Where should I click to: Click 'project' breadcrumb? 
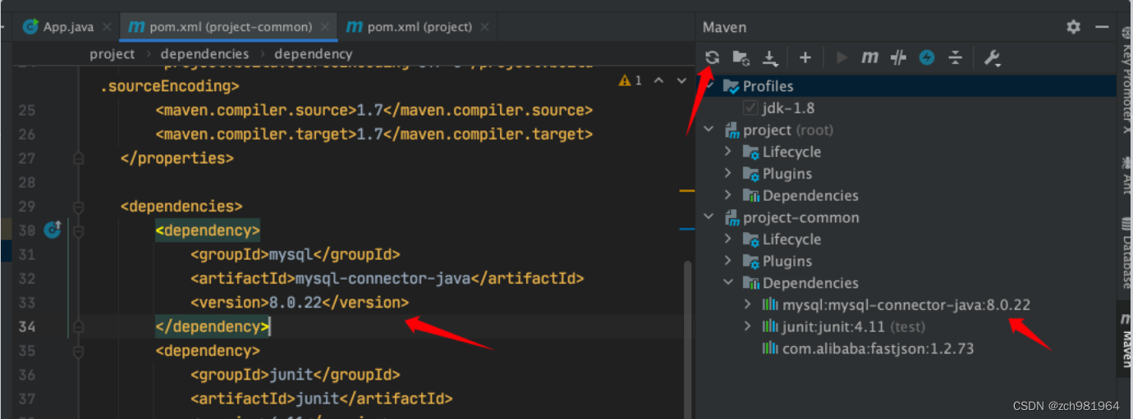112,54
